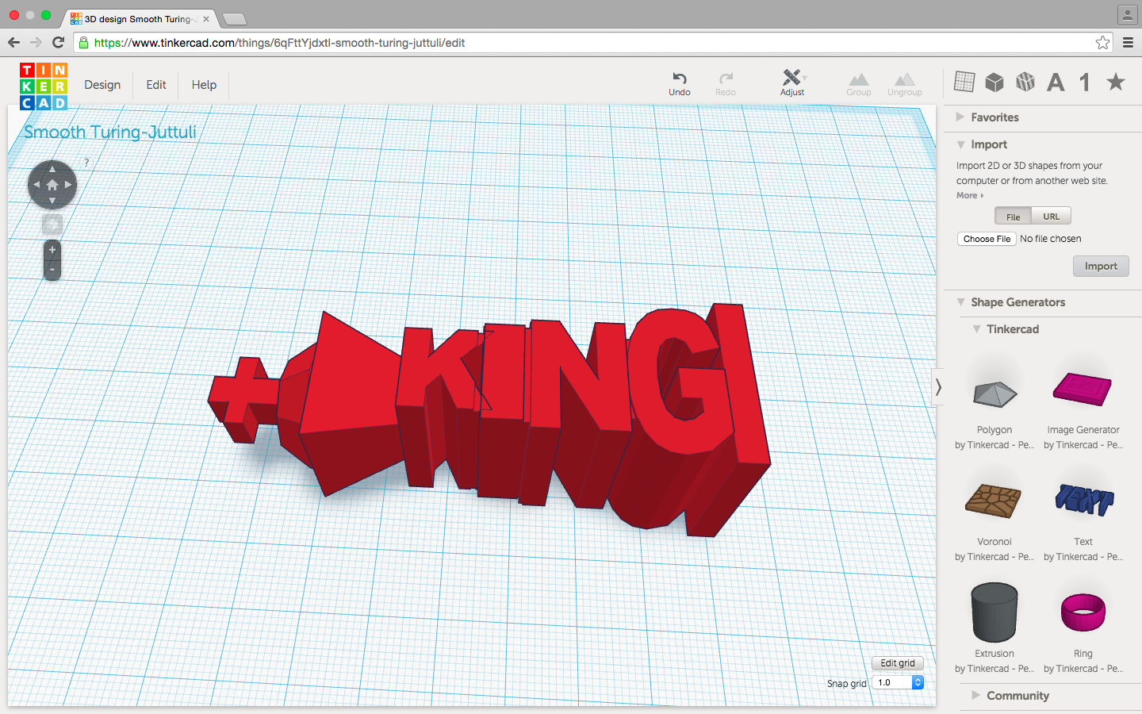This screenshot has height=714, width=1142.
Task: Click the More link under Import
Action: pos(969,195)
